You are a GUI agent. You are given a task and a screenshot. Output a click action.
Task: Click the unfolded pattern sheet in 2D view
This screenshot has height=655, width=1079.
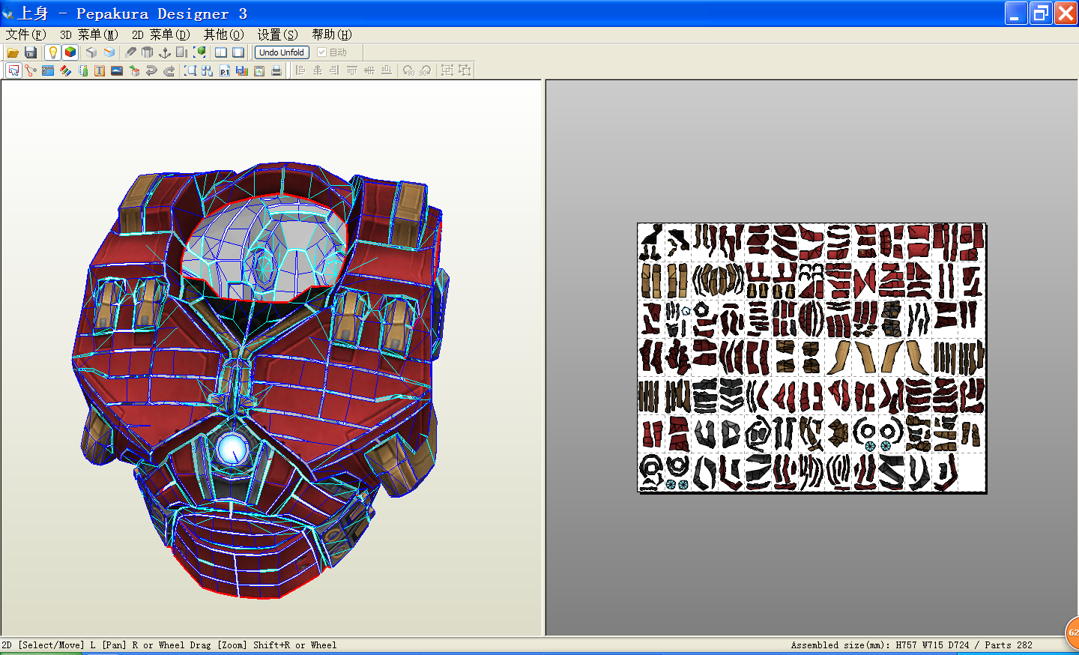[x=811, y=357]
